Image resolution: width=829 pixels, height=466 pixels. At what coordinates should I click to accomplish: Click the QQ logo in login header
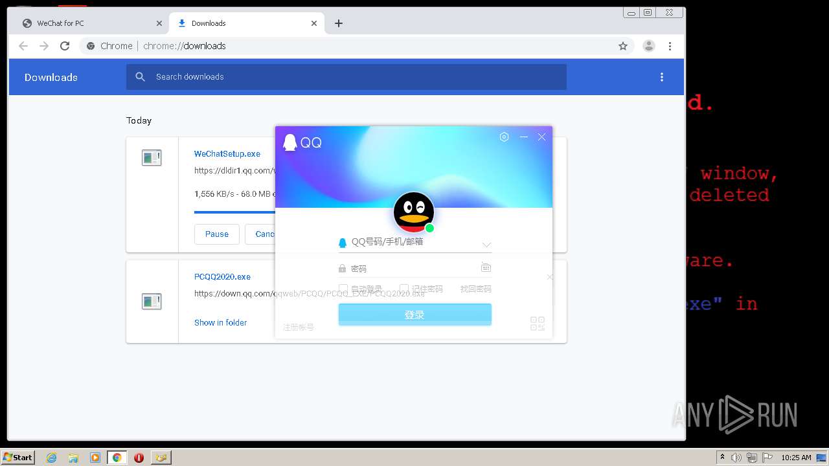pyautogui.click(x=302, y=142)
